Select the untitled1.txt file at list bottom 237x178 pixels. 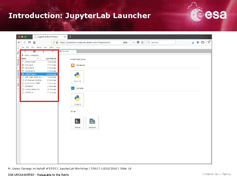point(39,93)
